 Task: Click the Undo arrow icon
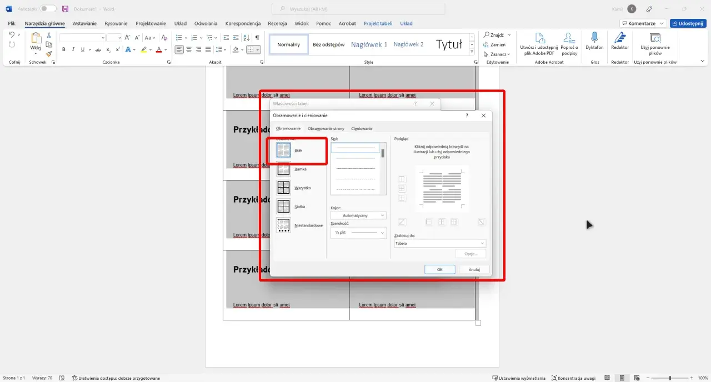(12, 35)
